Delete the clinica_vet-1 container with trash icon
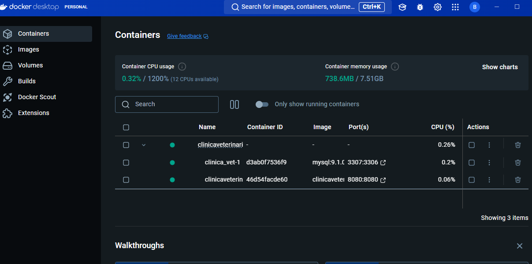Image resolution: width=532 pixels, height=264 pixels. [518, 162]
